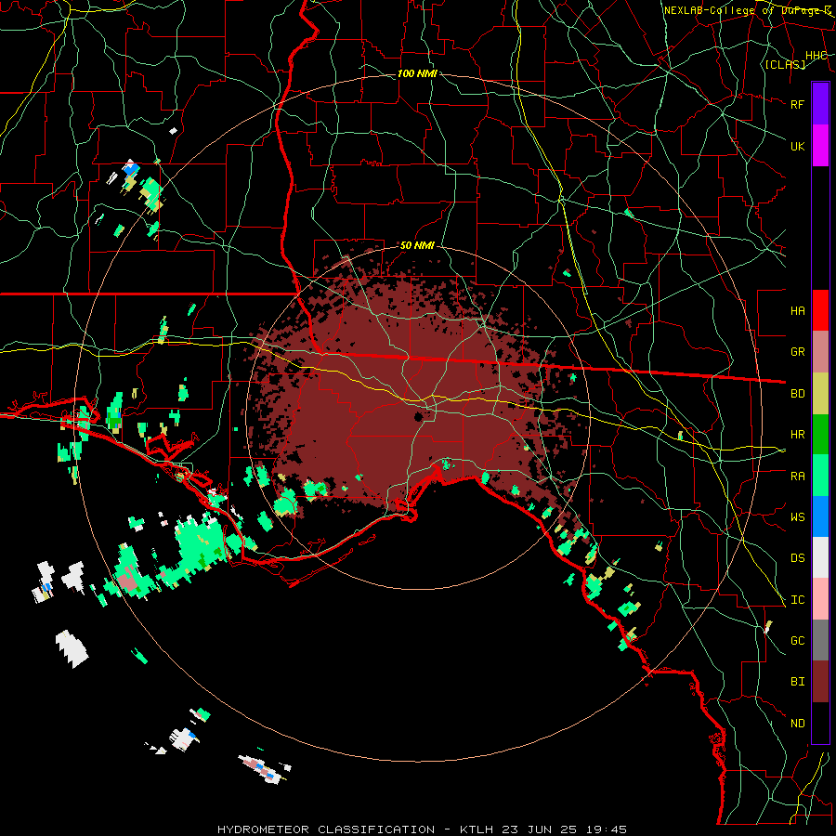Click the "HR" legend label

click(x=797, y=435)
